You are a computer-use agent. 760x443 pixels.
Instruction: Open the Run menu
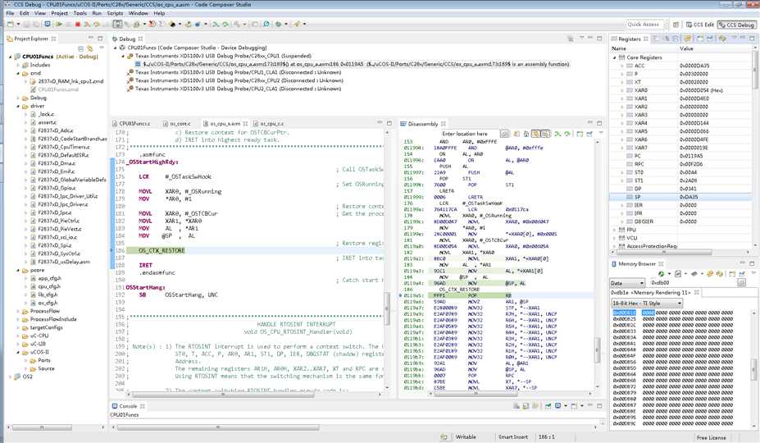[97, 13]
